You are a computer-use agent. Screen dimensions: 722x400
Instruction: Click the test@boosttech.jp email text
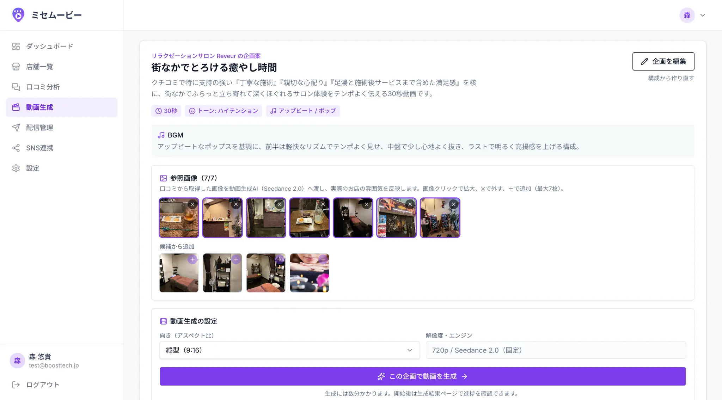[54, 365]
